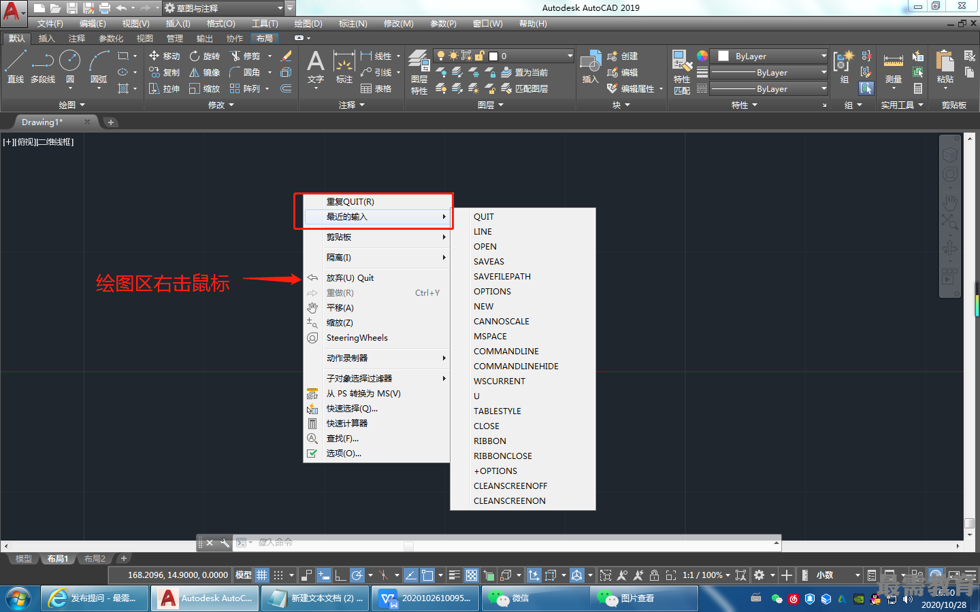This screenshot has height=612, width=980.
Task: Click the Rotate (旋转) tool
Action: [205, 56]
